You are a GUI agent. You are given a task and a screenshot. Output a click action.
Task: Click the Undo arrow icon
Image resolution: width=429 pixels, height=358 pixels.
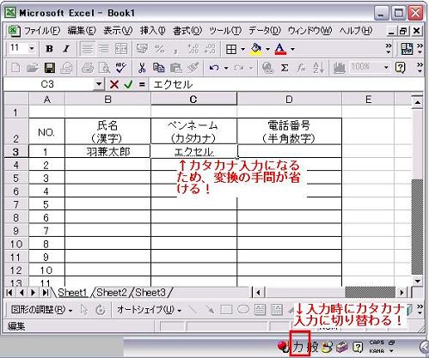(x=214, y=68)
